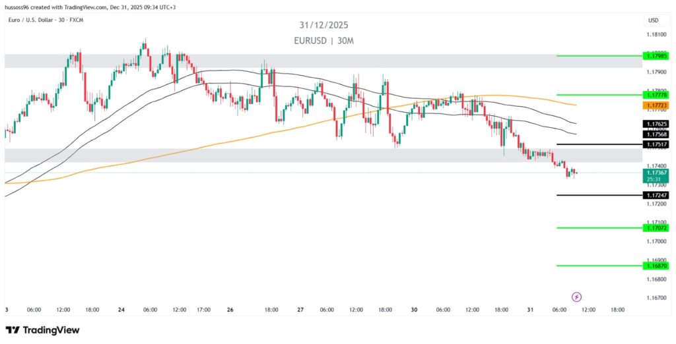This screenshot has height=344, width=676.
Task: Click the green 1.16870 target label
Action: (x=658, y=266)
